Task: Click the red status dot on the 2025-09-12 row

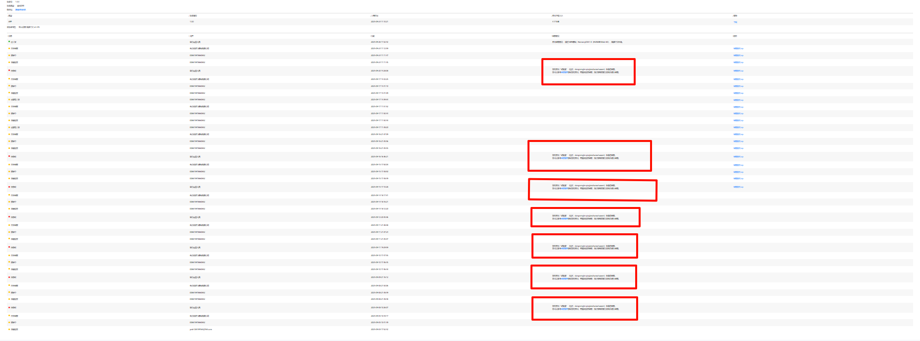Action: (x=9, y=217)
